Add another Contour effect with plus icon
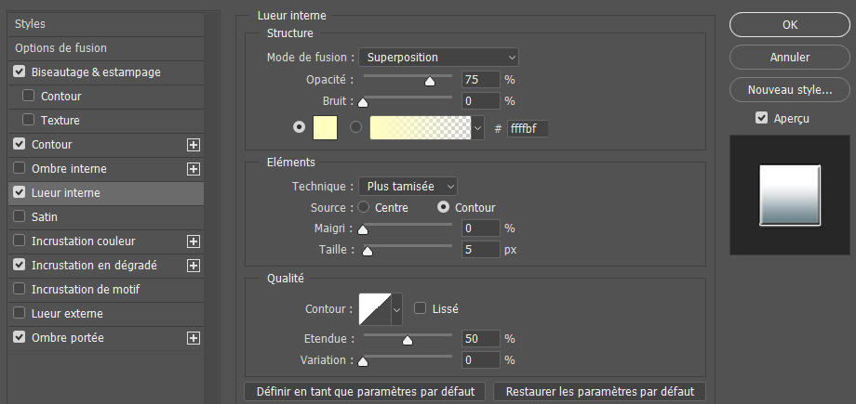 (x=194, y=145)
